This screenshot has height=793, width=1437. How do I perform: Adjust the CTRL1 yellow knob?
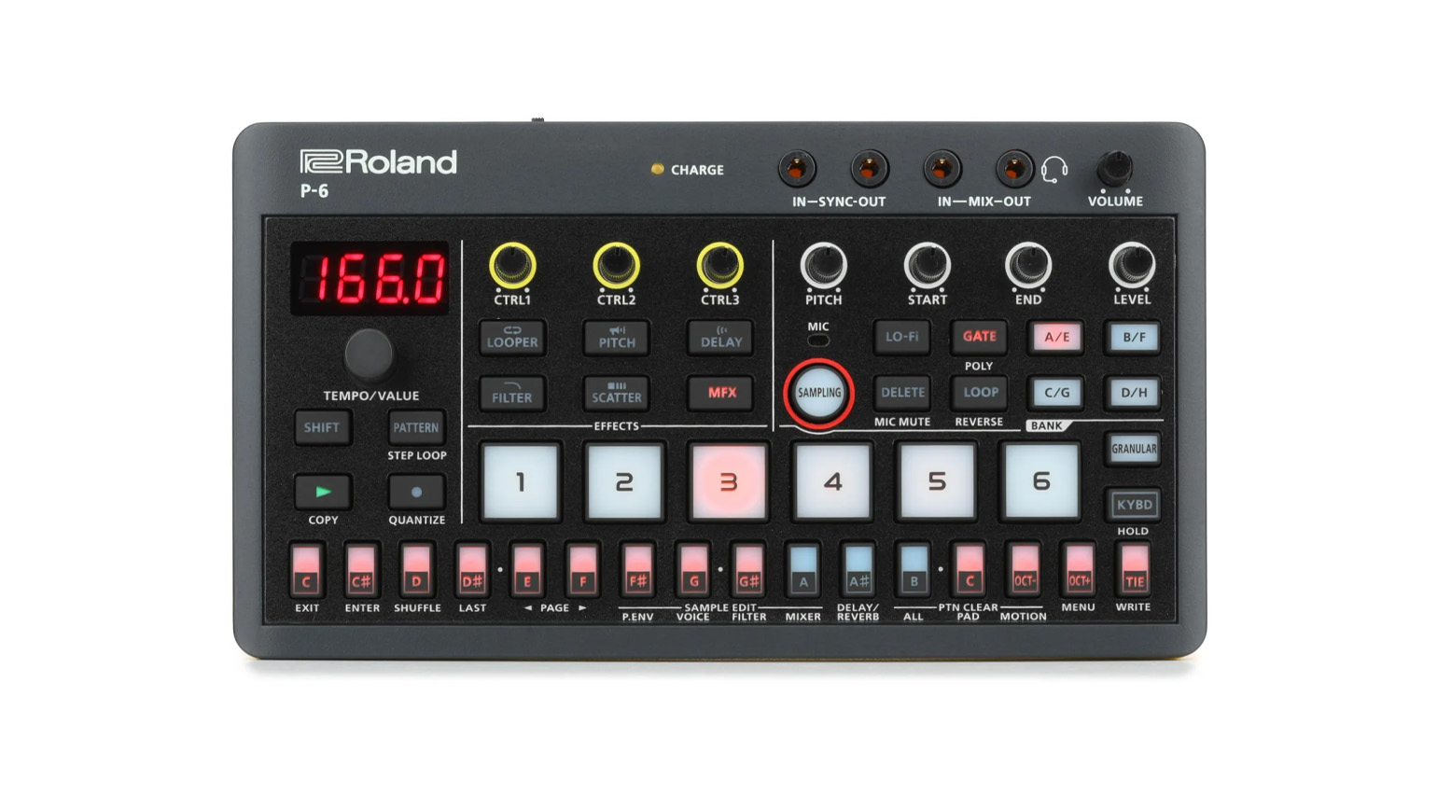pos(512,265)
